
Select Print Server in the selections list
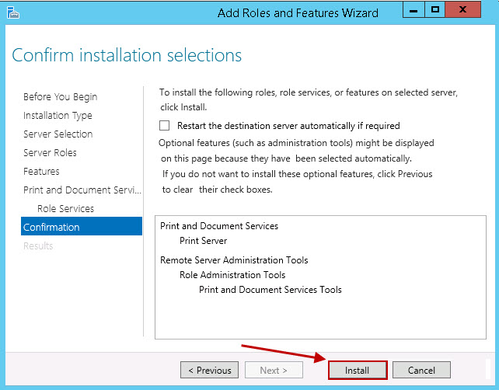click(203, 241)
